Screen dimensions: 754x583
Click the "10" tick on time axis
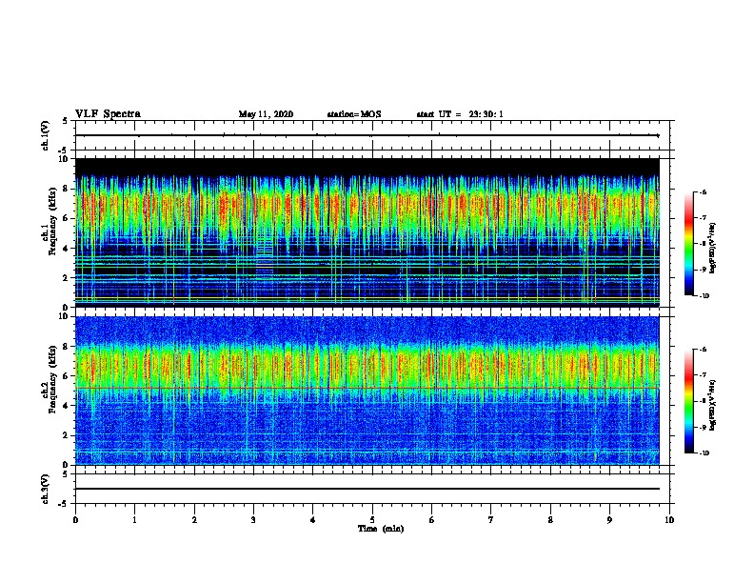coord(669,520)
